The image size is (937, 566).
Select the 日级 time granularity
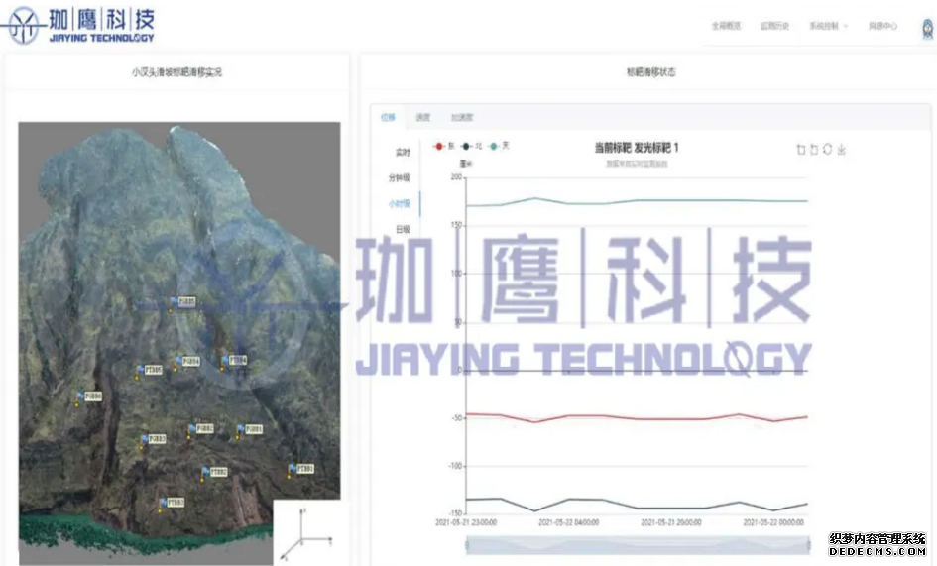click(x=401, y=229)
